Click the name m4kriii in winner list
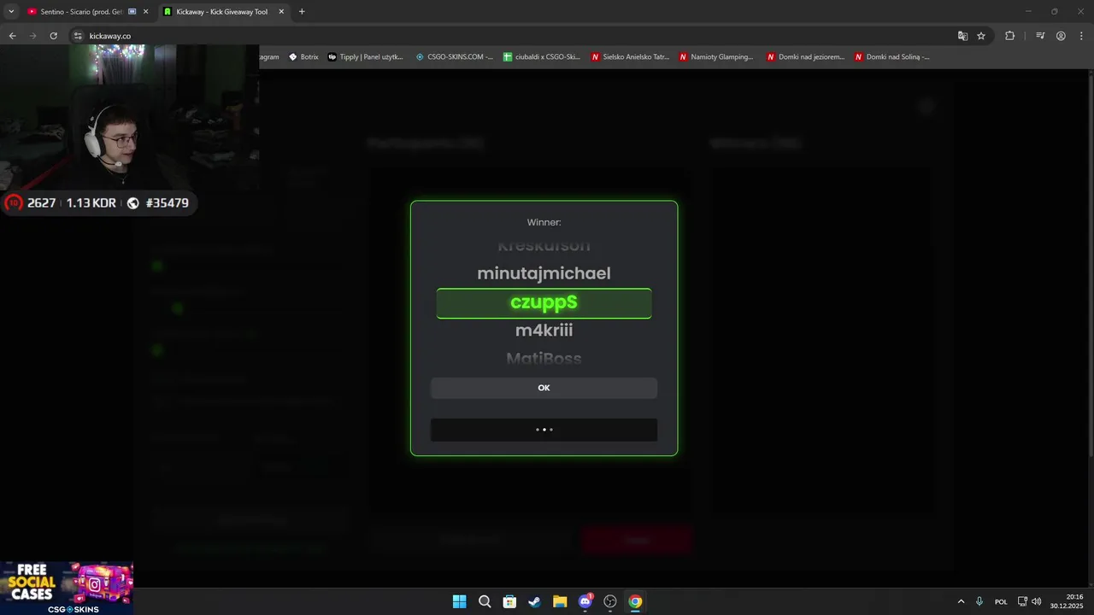Screen dimensions: 1094x615 click(x=544, y=331)
